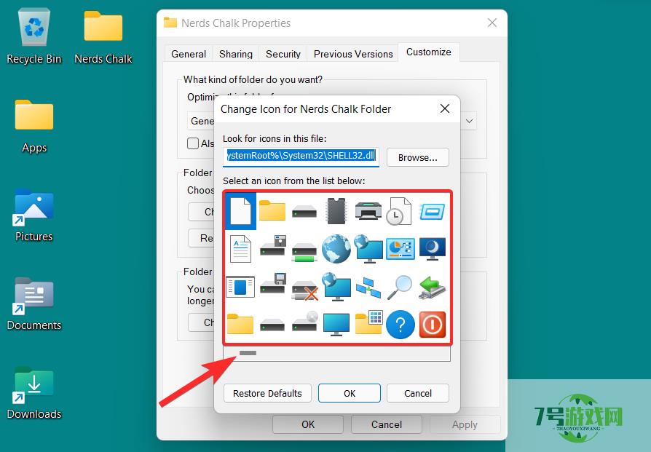Select the blank document icon in the list
Screen dimensions: 651x452
(x=241, y=211)
